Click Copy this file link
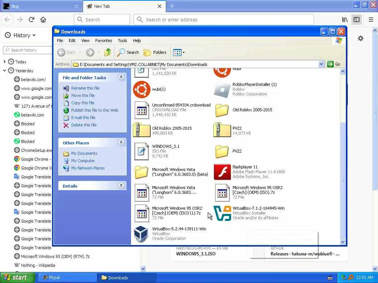This screenshot has width=378, height=283. 82,103
